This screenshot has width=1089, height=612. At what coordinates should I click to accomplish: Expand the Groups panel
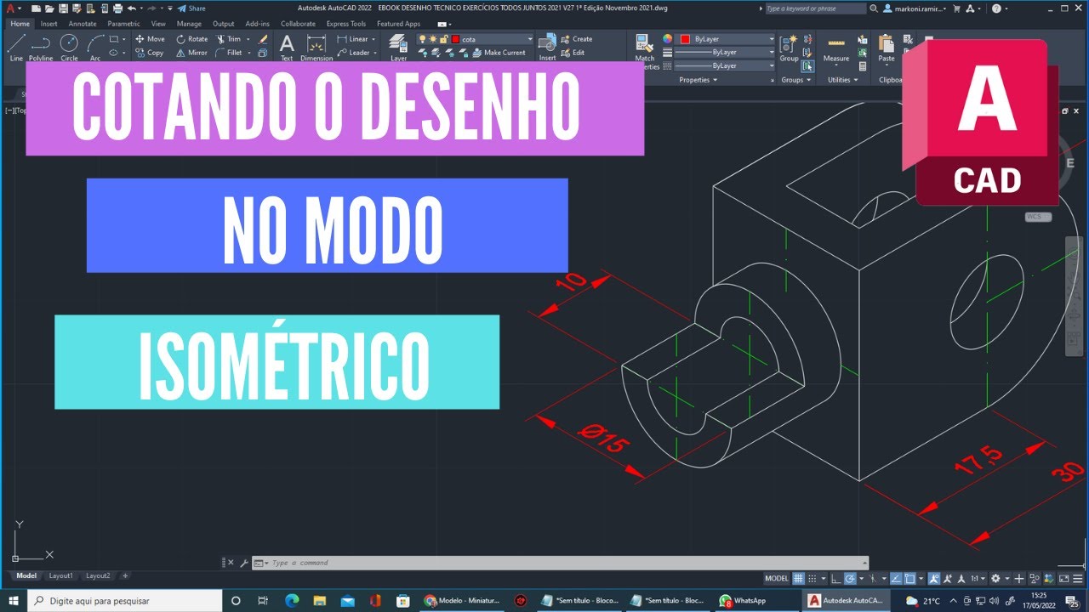(795, 80)
